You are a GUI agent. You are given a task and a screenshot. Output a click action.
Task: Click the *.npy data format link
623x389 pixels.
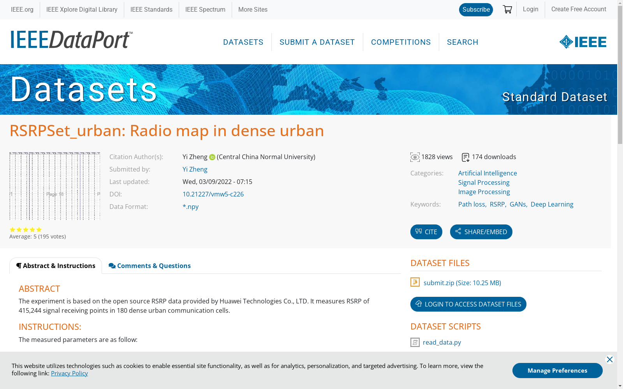[x=190, y=207]
